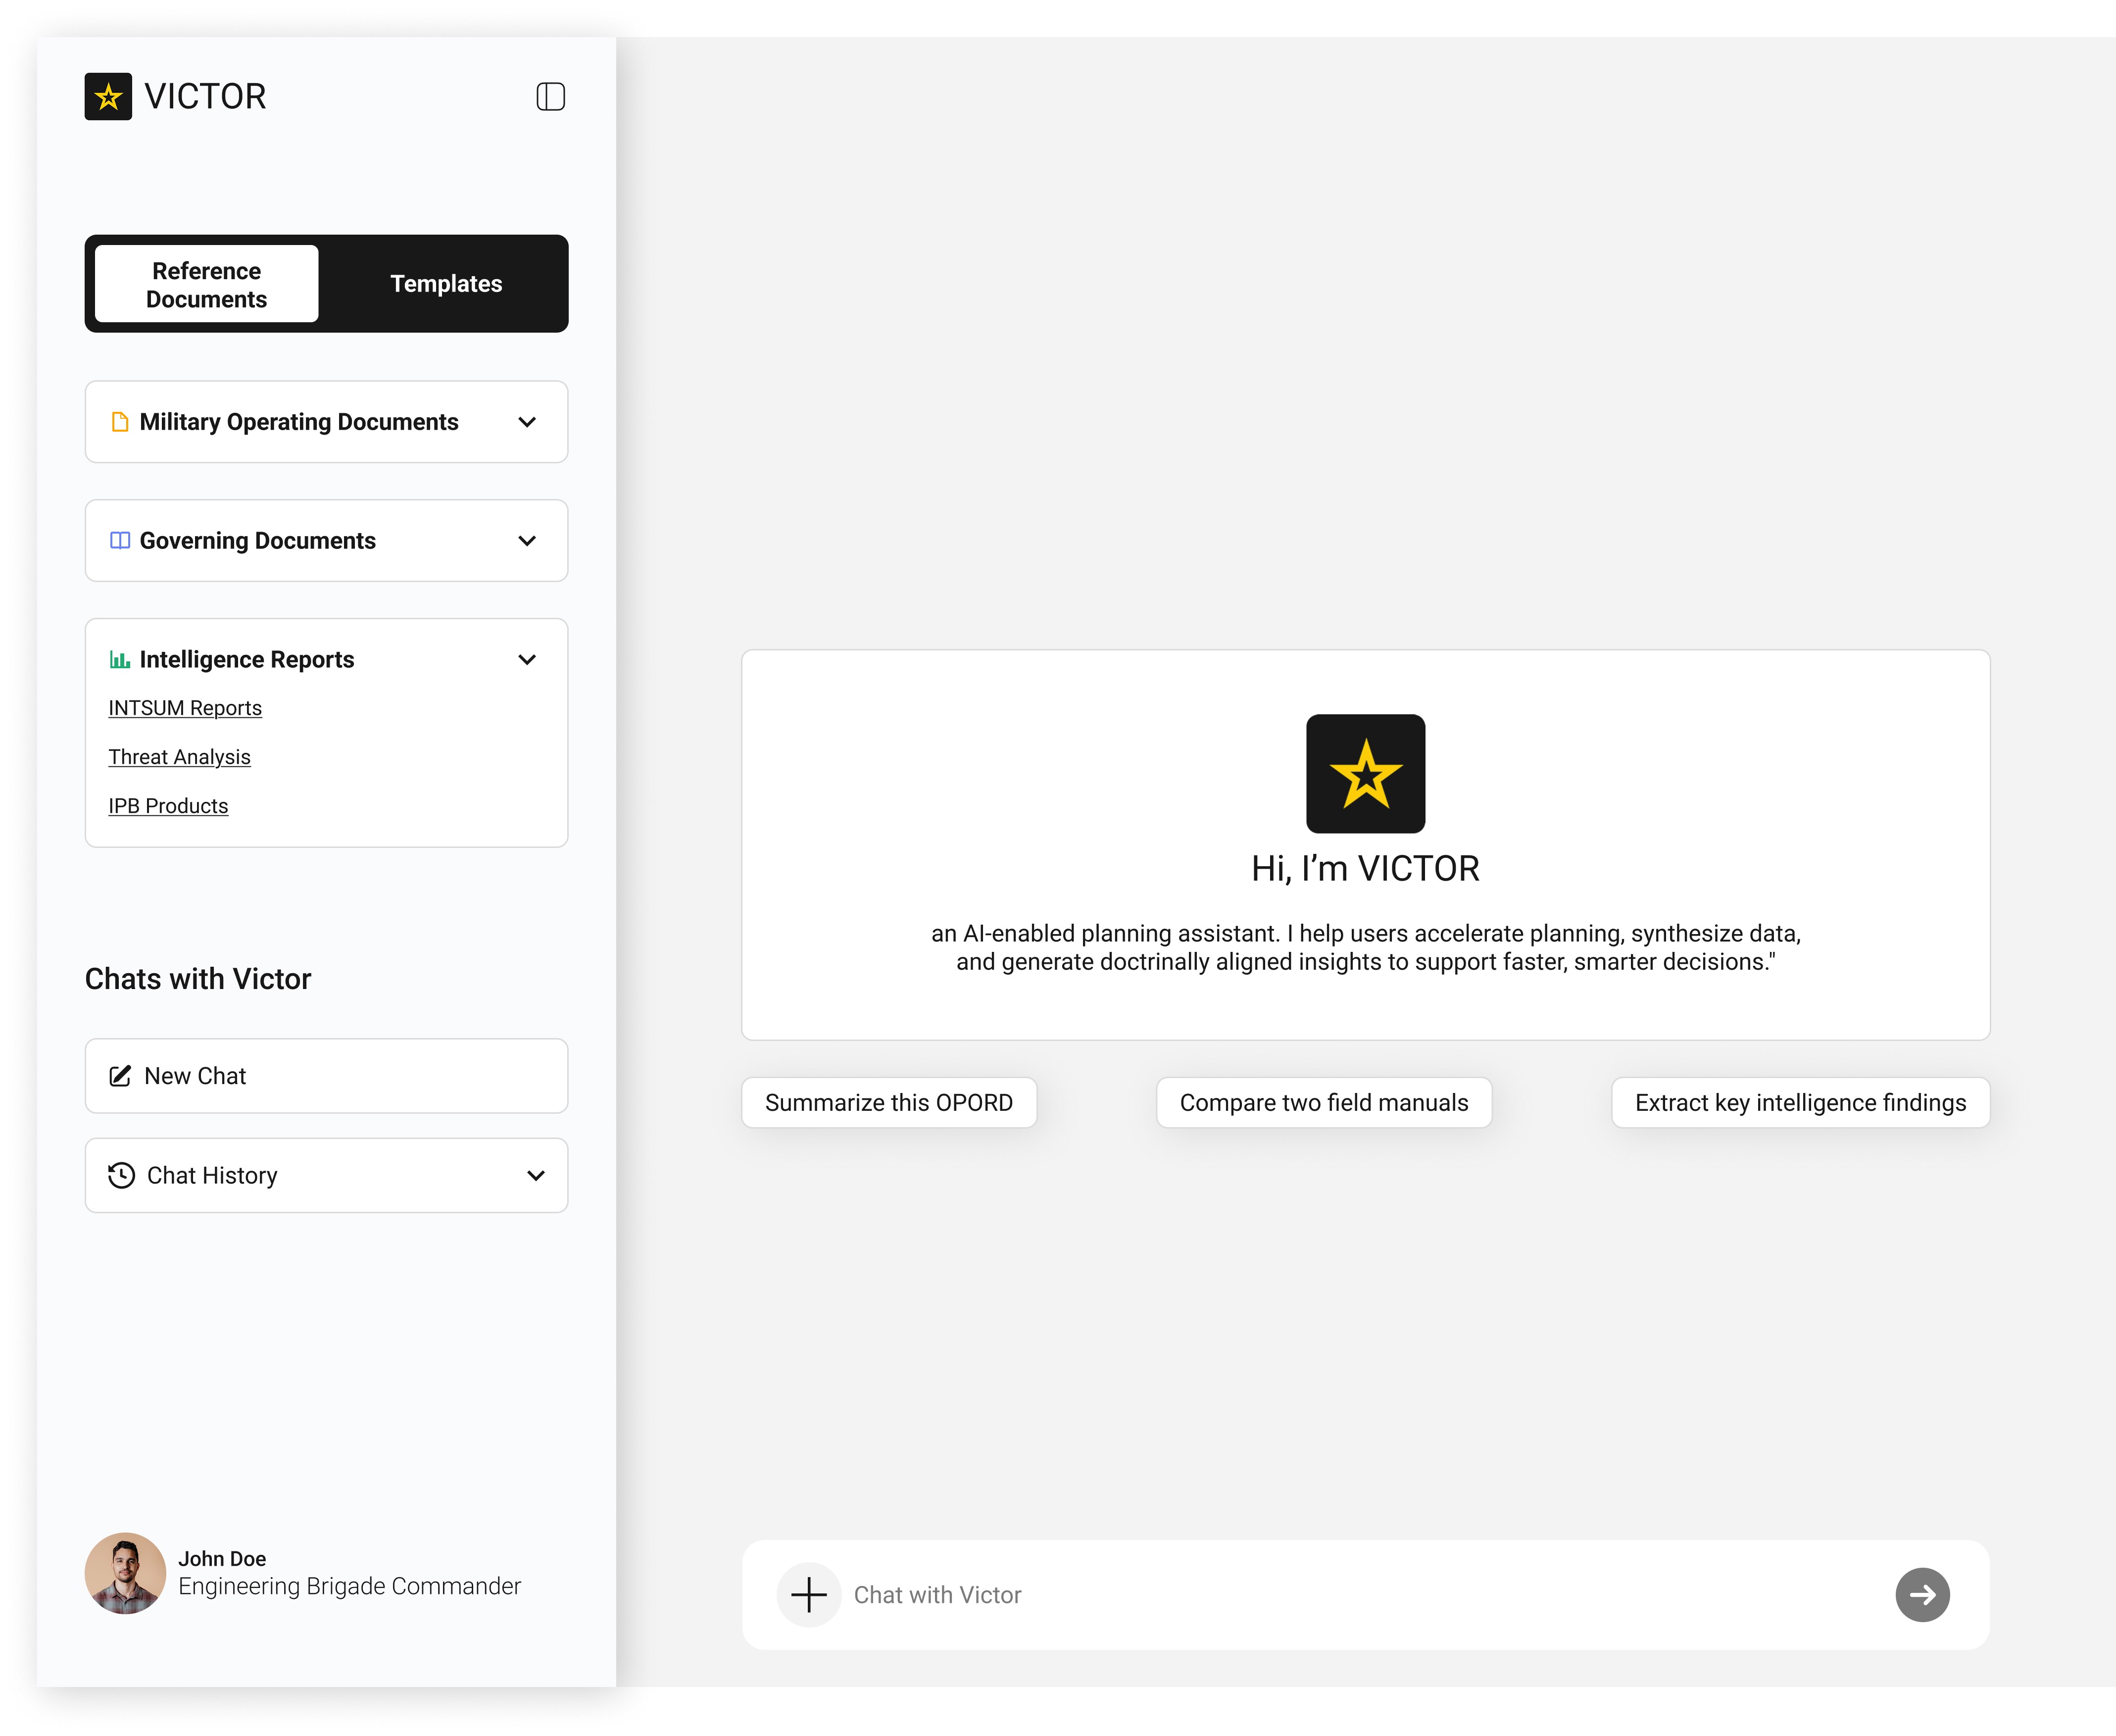
Task: Select the Reference Documents tab
Action: click(205, 284)
